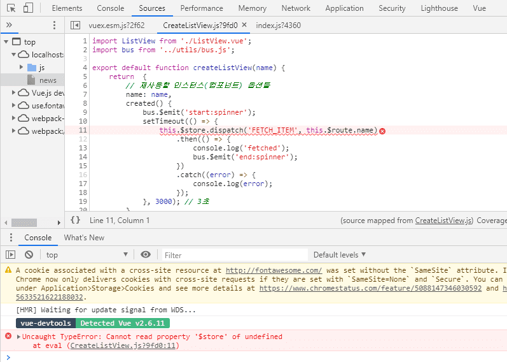
Task: Expand the first webpack- node
Action: tap(13, 118)
